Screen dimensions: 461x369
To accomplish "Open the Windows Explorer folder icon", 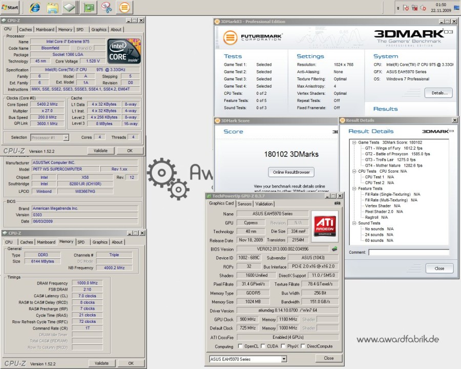I will coord(52,7).
